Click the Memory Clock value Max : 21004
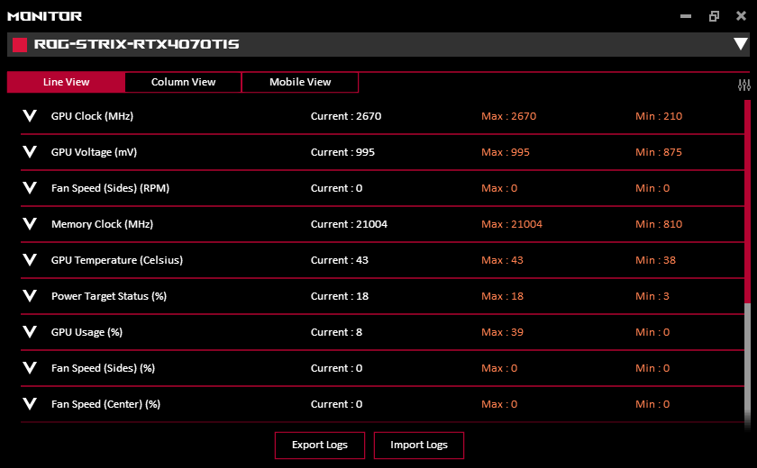Image resolution: width=757 pixels, height=468 pixels. pyautogui.click(x=512, y=224)
